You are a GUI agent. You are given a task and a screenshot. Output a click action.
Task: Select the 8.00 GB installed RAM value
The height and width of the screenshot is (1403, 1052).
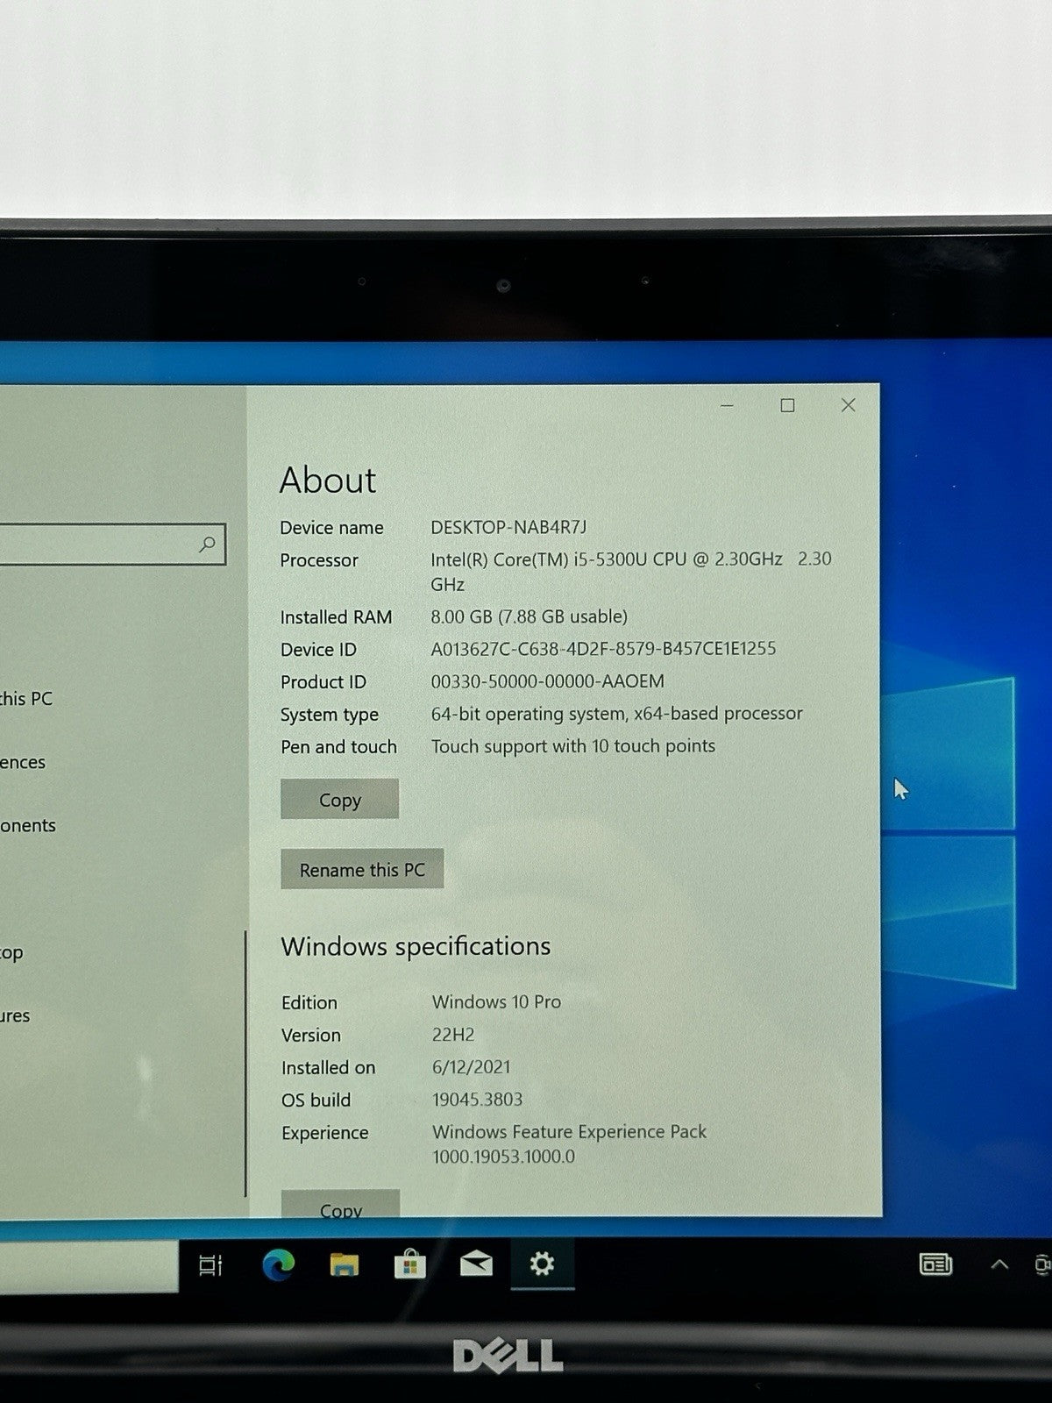pyautogui.click(x=529, y=616)
